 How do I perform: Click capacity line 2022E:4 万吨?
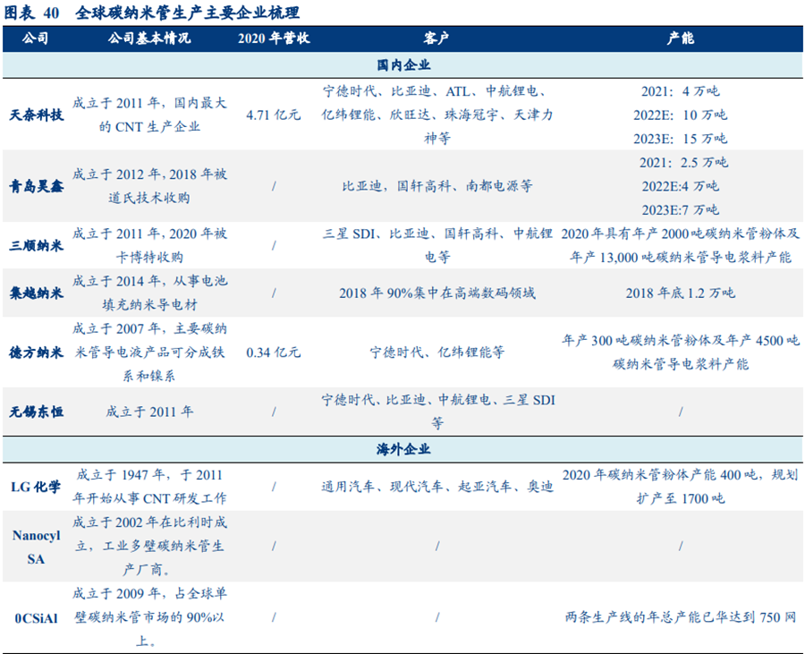click(x=681, y=186)
